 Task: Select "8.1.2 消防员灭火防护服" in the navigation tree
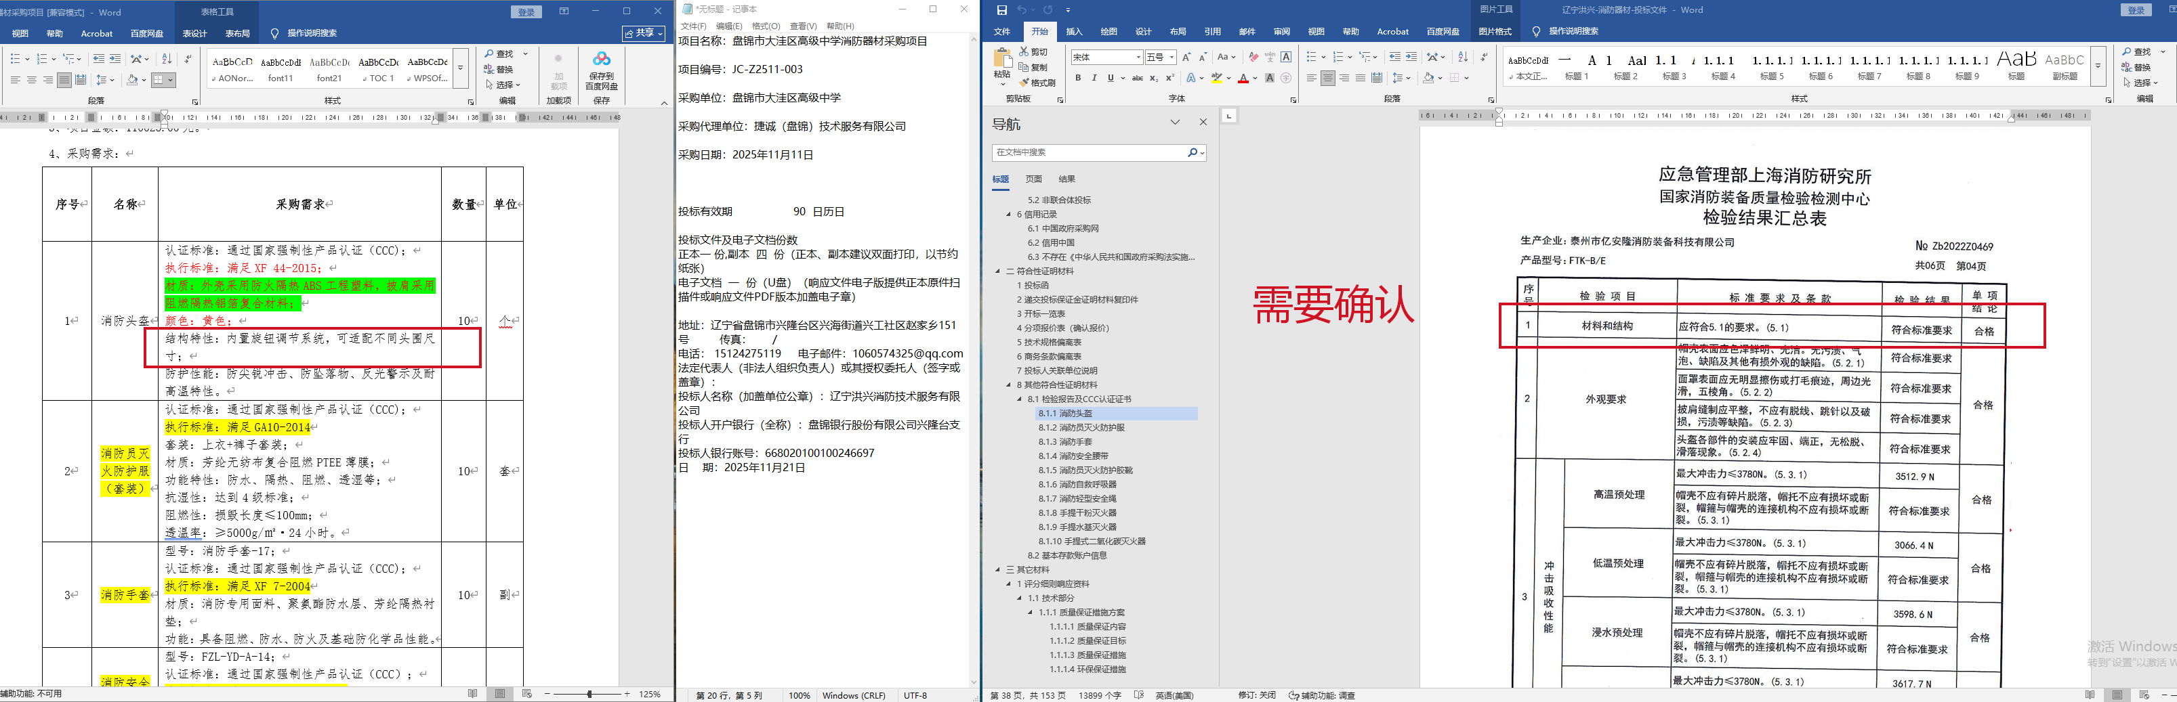[1081, 427]
